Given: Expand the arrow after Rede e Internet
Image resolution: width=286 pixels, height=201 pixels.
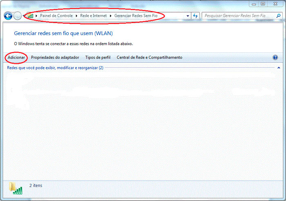Looking at the screenshot, I should [x=111, y=16].
